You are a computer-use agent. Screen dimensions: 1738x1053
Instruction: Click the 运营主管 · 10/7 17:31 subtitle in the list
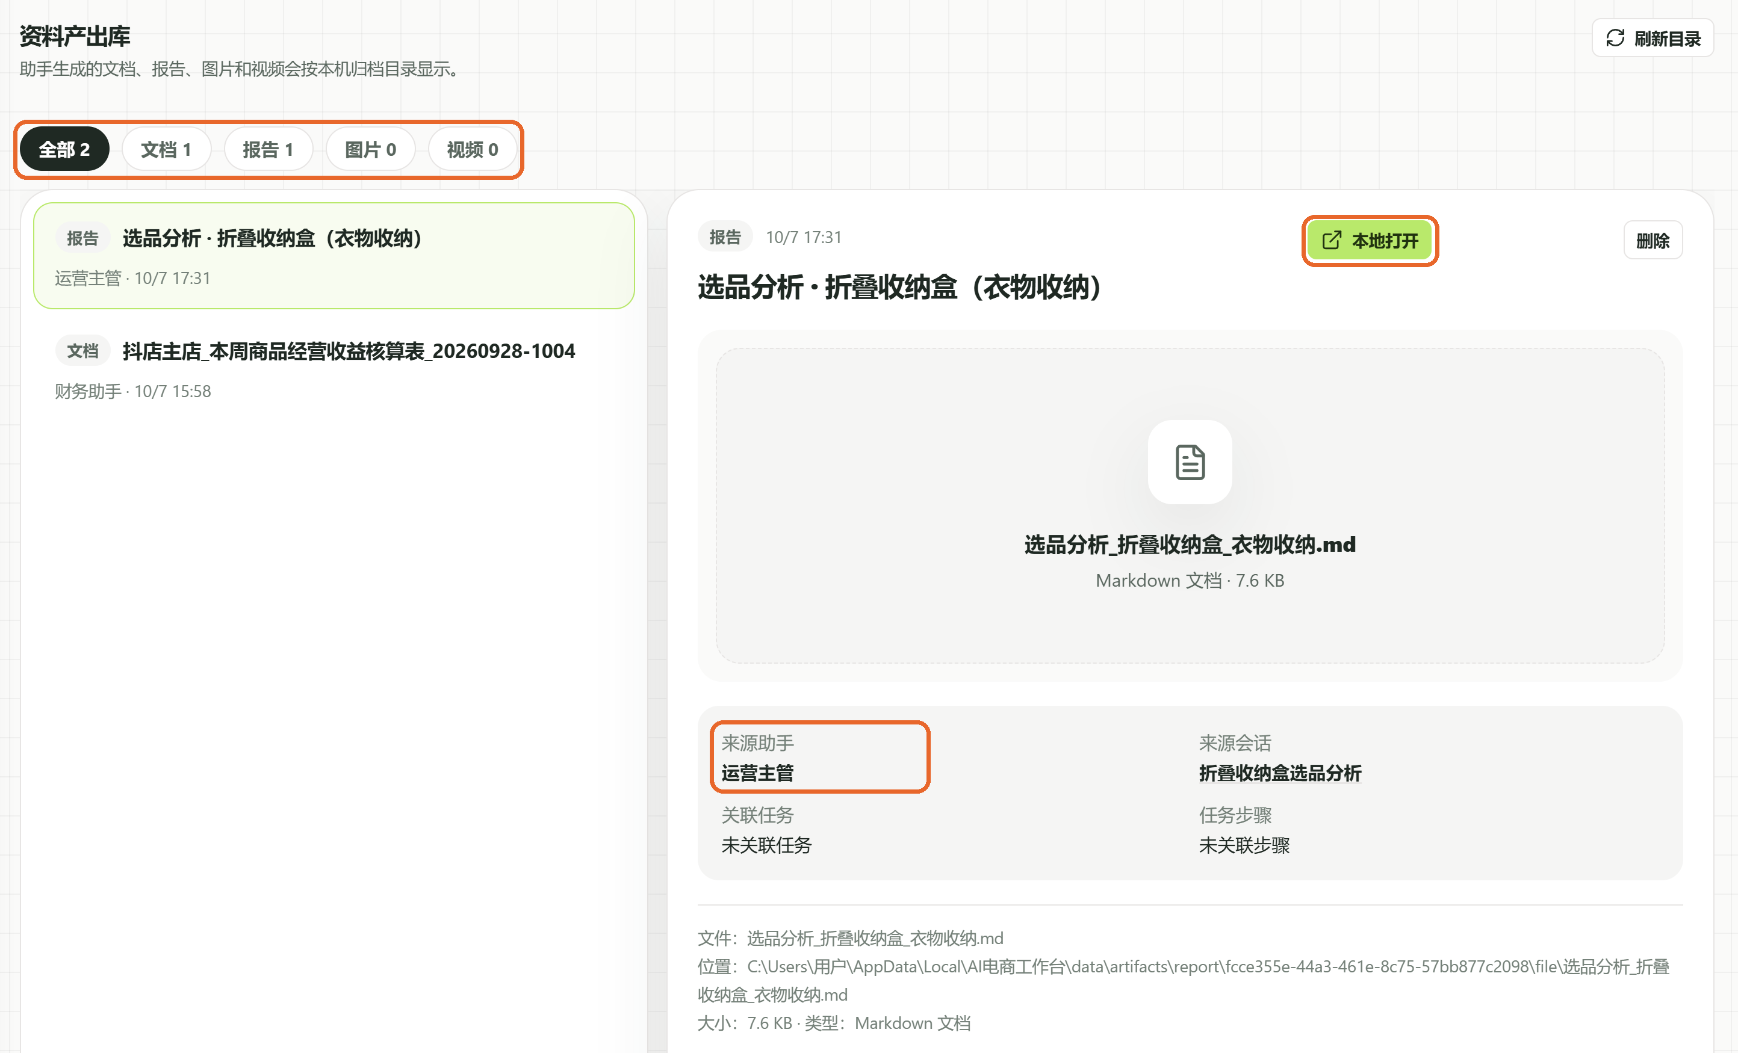pos(132,279)
